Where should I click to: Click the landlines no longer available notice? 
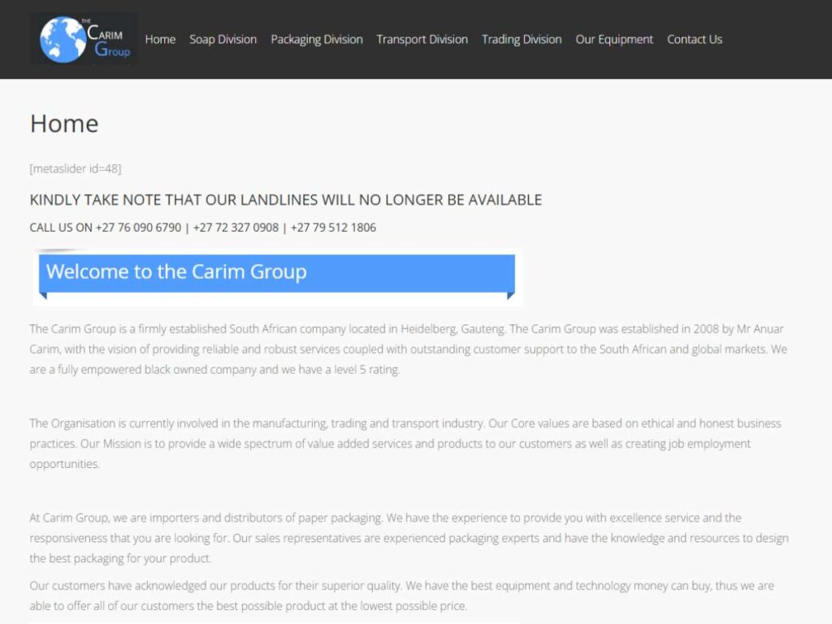286,200
